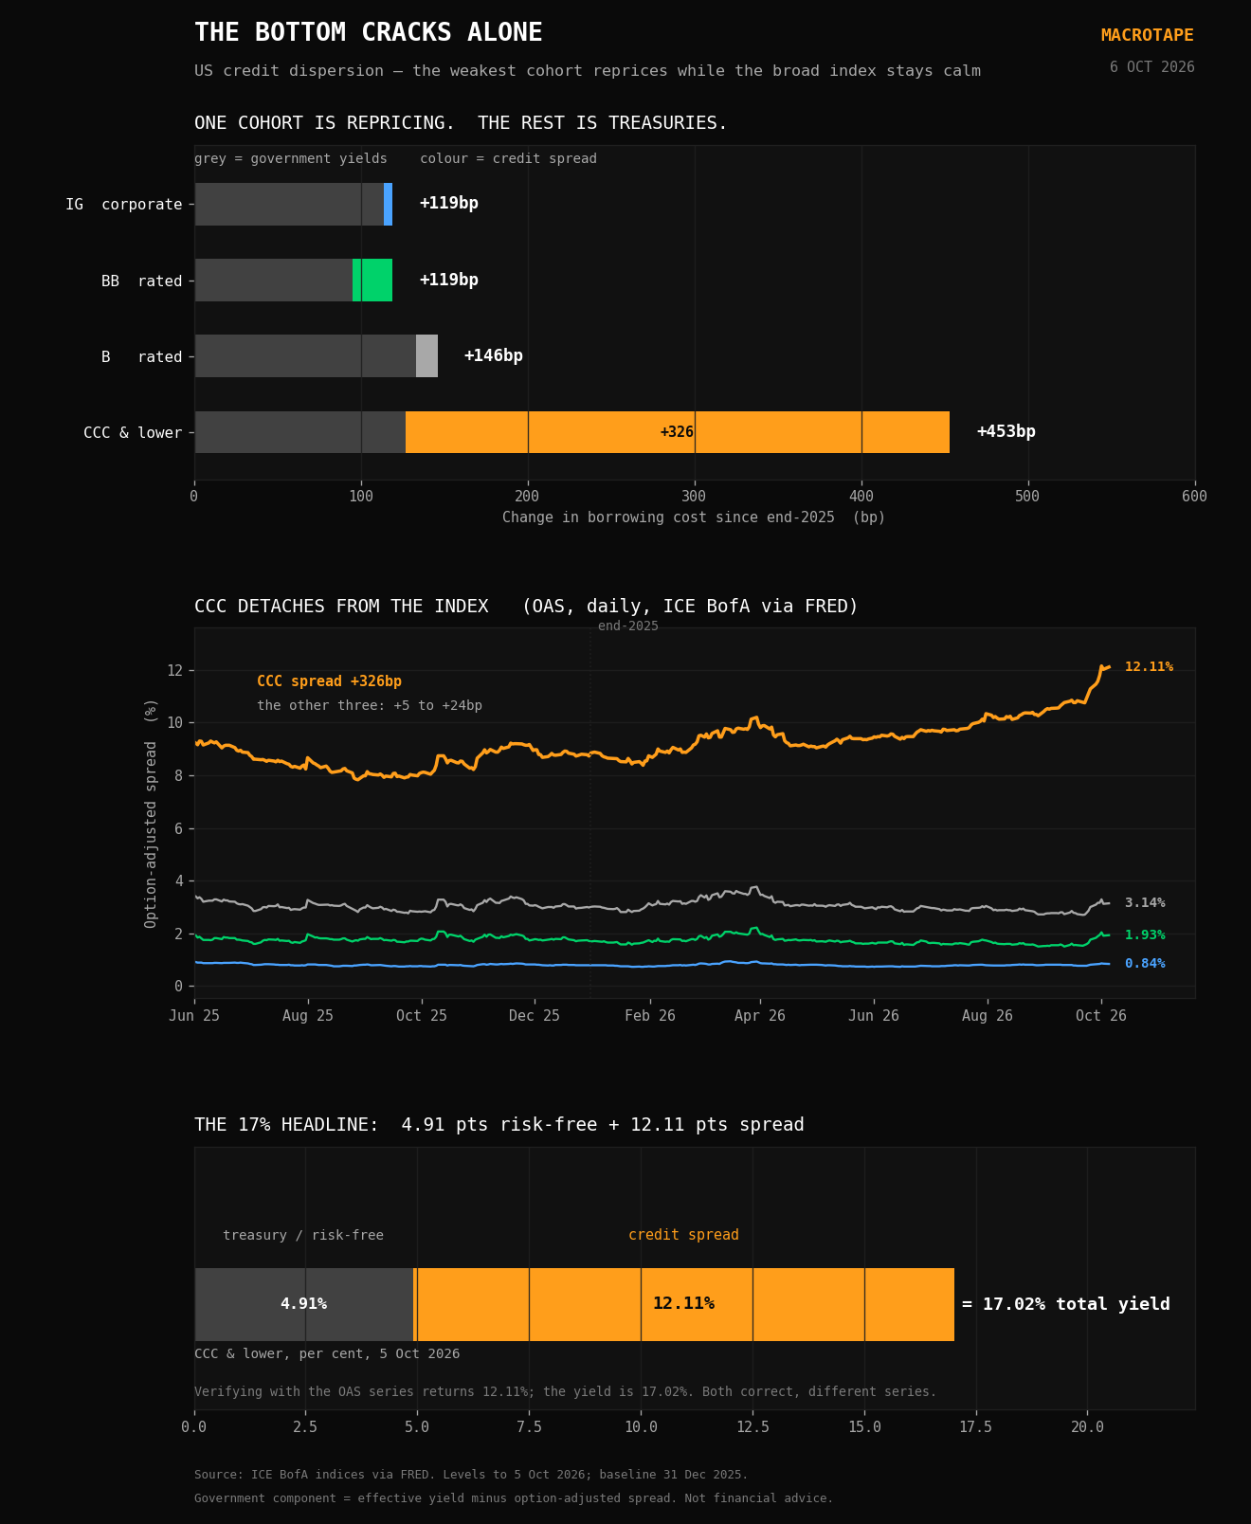Click the title "THE BOTTOM CRACKS ALONE"
Viewport: 1251px width, 1524px height.
pyautogui.click(x=369, y=33)
